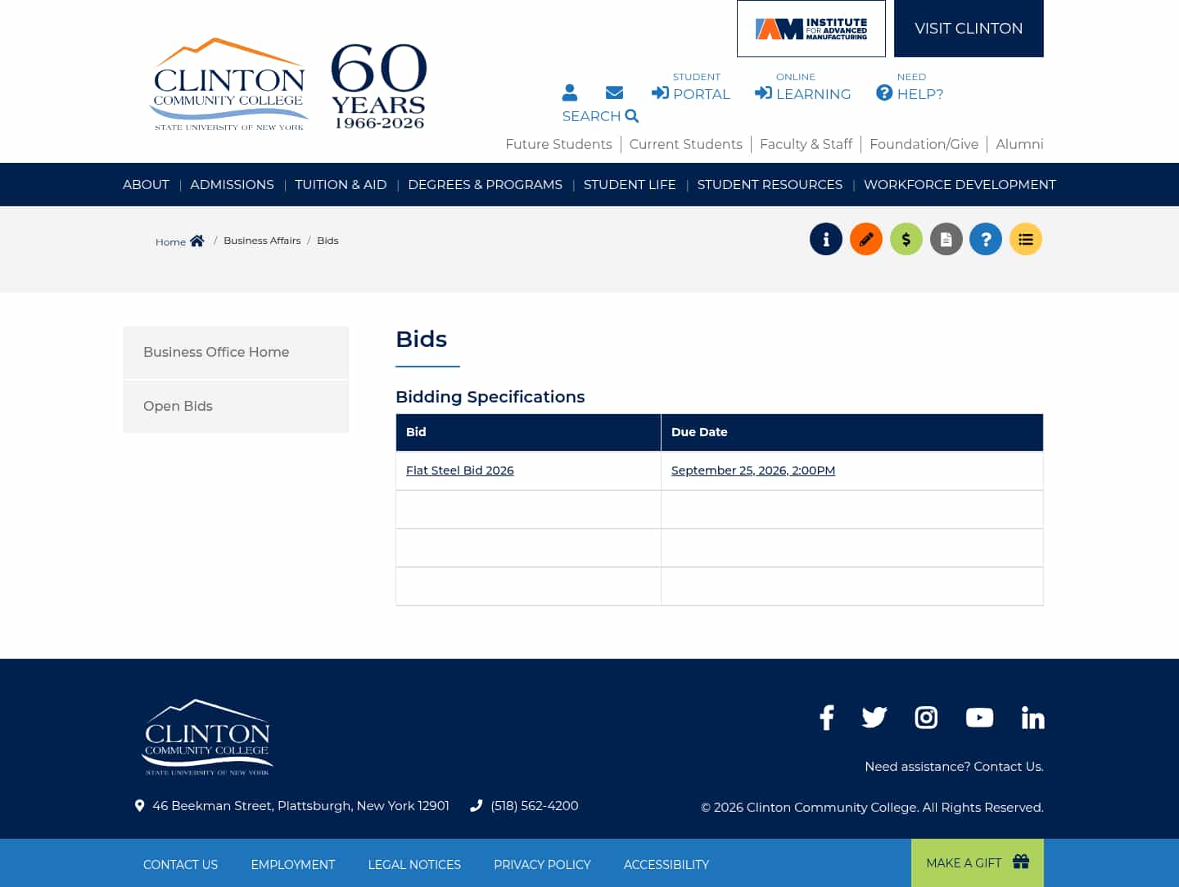
Task: Open the Alumni link
Action: [1019, 144]
